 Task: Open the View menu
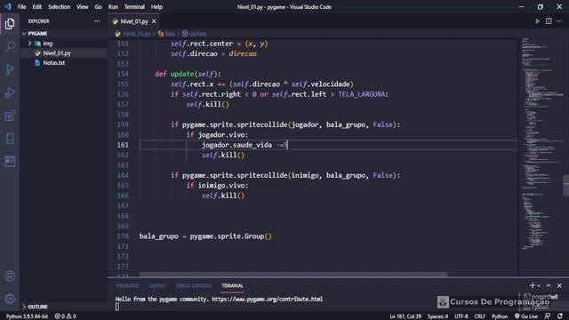tap(83, 7)
